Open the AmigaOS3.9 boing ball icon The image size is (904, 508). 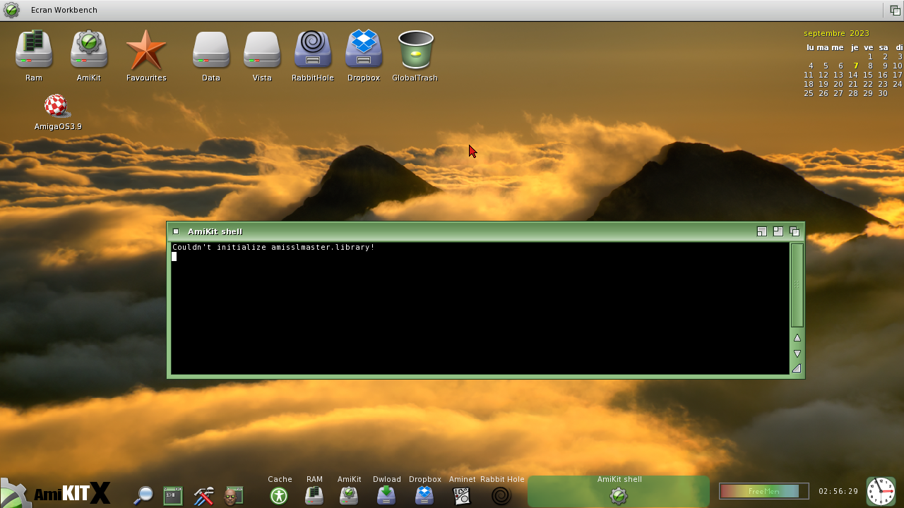tap(56, 106)
